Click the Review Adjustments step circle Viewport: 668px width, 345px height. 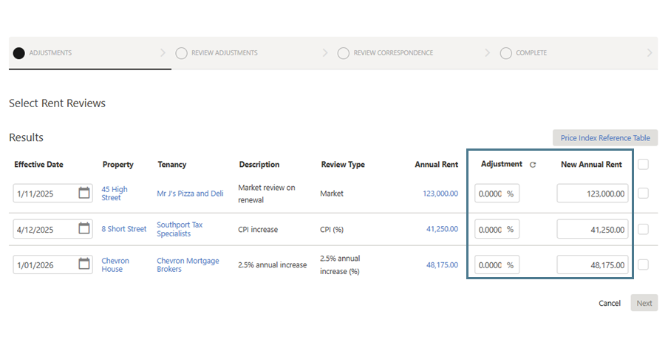(181, 53)
